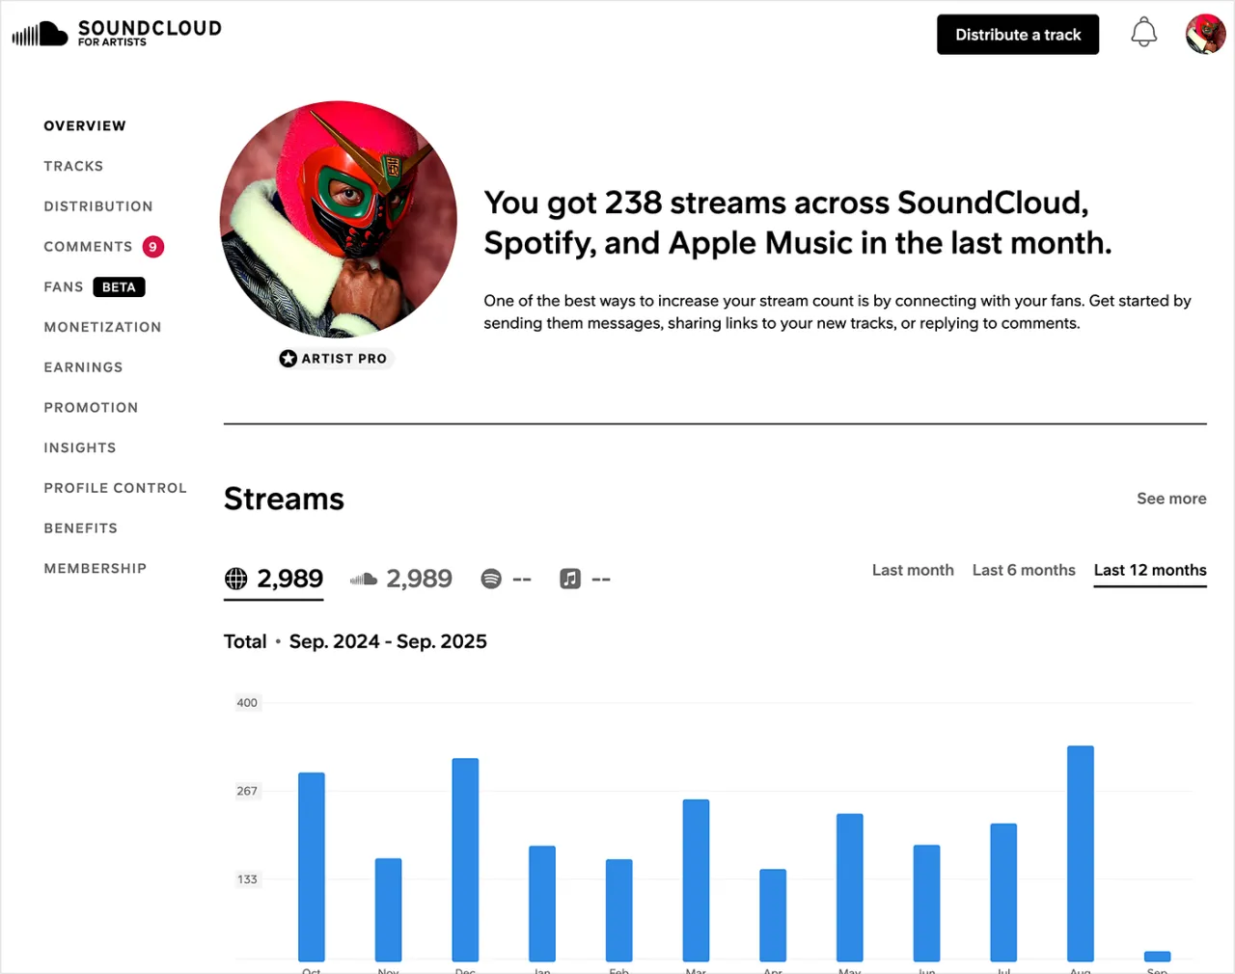Select the Spotify streams icon
Screen dimensions: 1235x974
point(492,579)
